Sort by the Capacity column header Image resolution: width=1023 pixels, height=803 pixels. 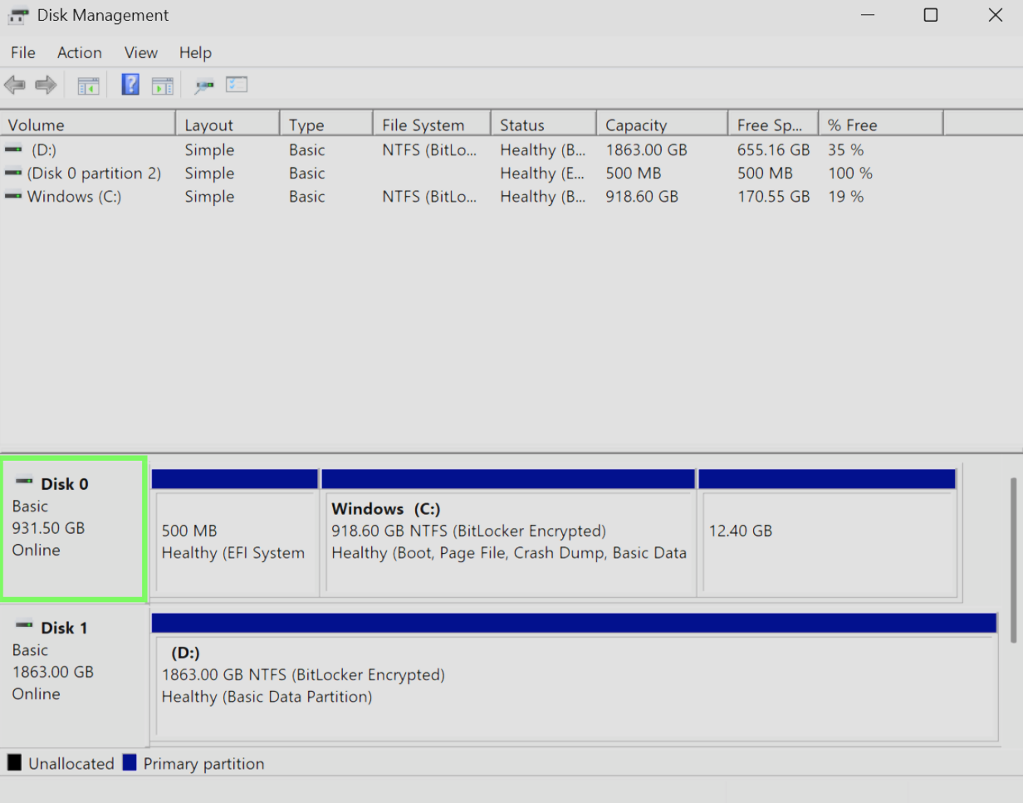click(x=636, y=125)
